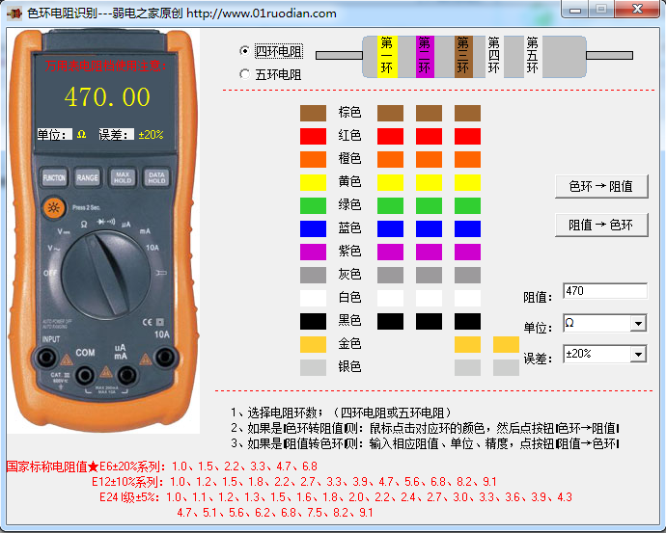Select the 五环电阻 radio button
This screenshot has height=533, width=666.
244,73
